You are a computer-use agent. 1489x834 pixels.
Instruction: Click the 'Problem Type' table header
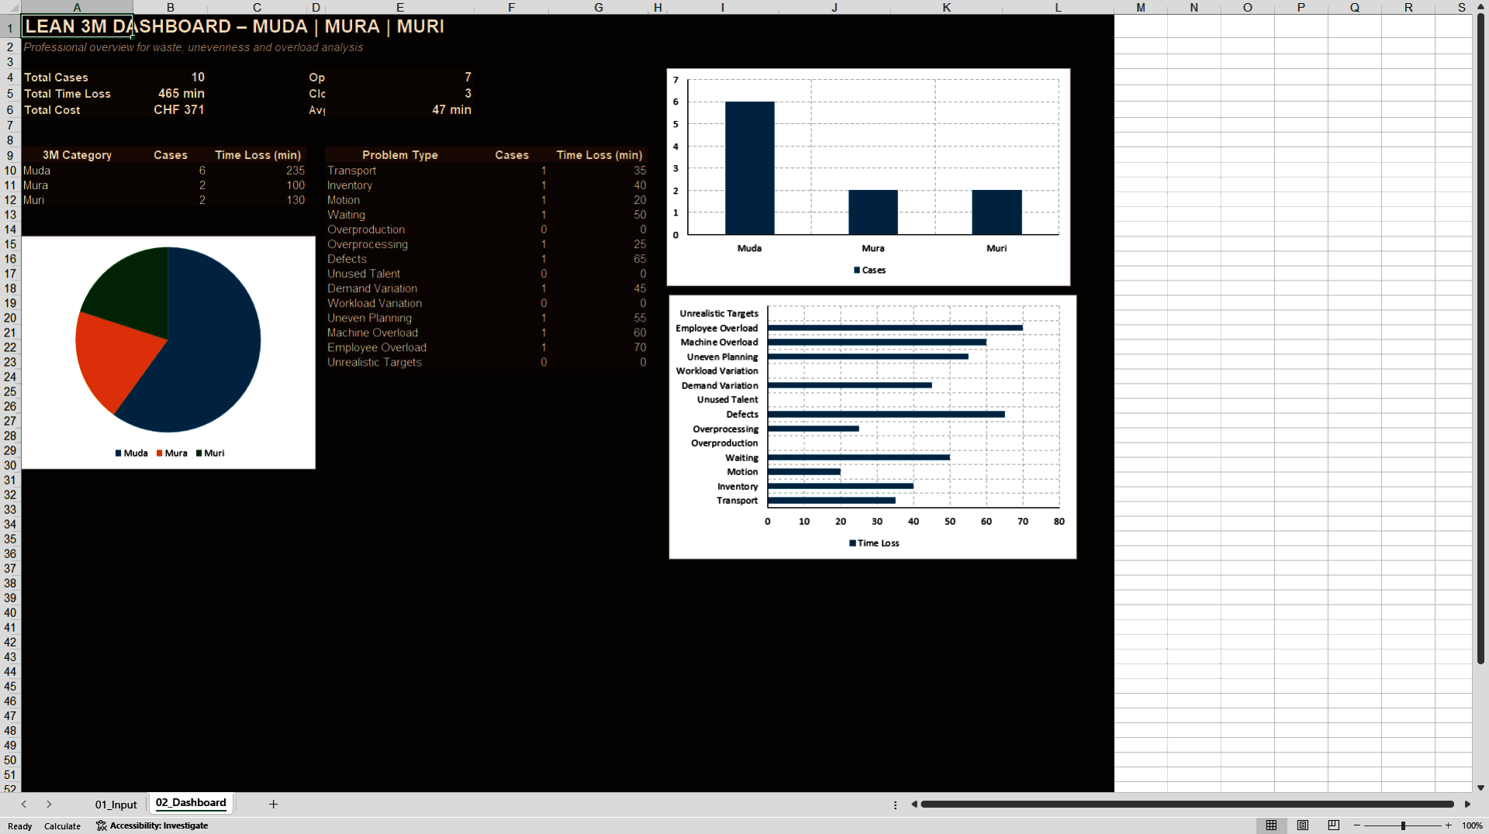(399, 155)
